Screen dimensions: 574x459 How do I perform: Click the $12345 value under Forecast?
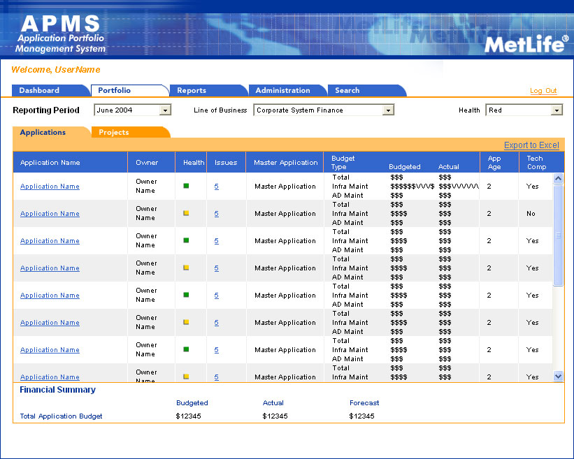(361, 416)
